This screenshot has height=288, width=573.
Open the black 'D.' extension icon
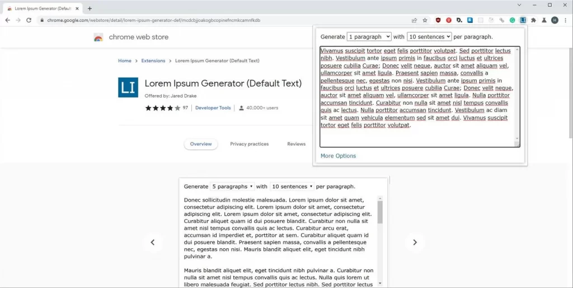click(459, 20)
